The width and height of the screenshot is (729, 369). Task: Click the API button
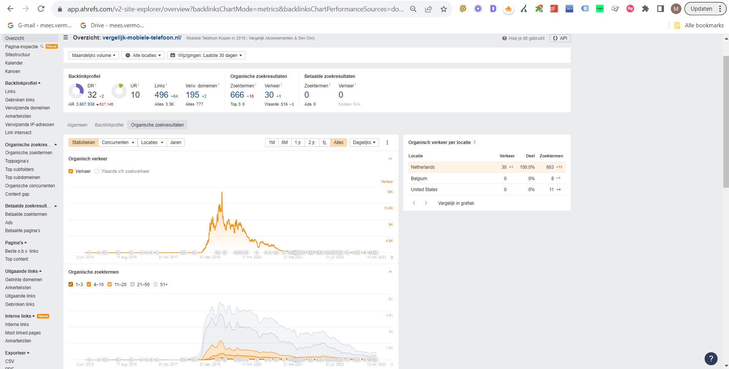[x=560, y=38]
